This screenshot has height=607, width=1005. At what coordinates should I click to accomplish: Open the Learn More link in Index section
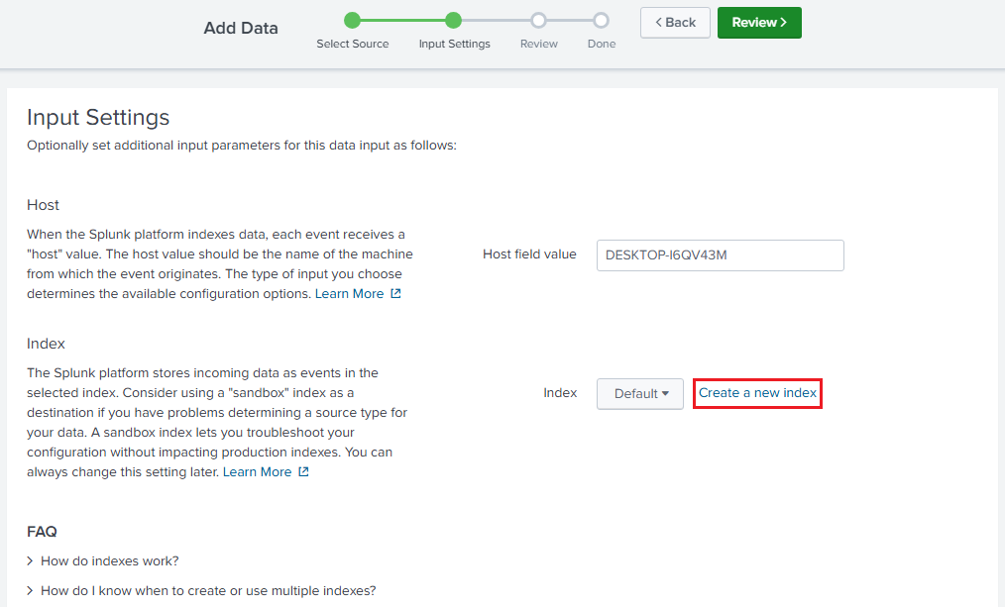[x=257, y=471]
